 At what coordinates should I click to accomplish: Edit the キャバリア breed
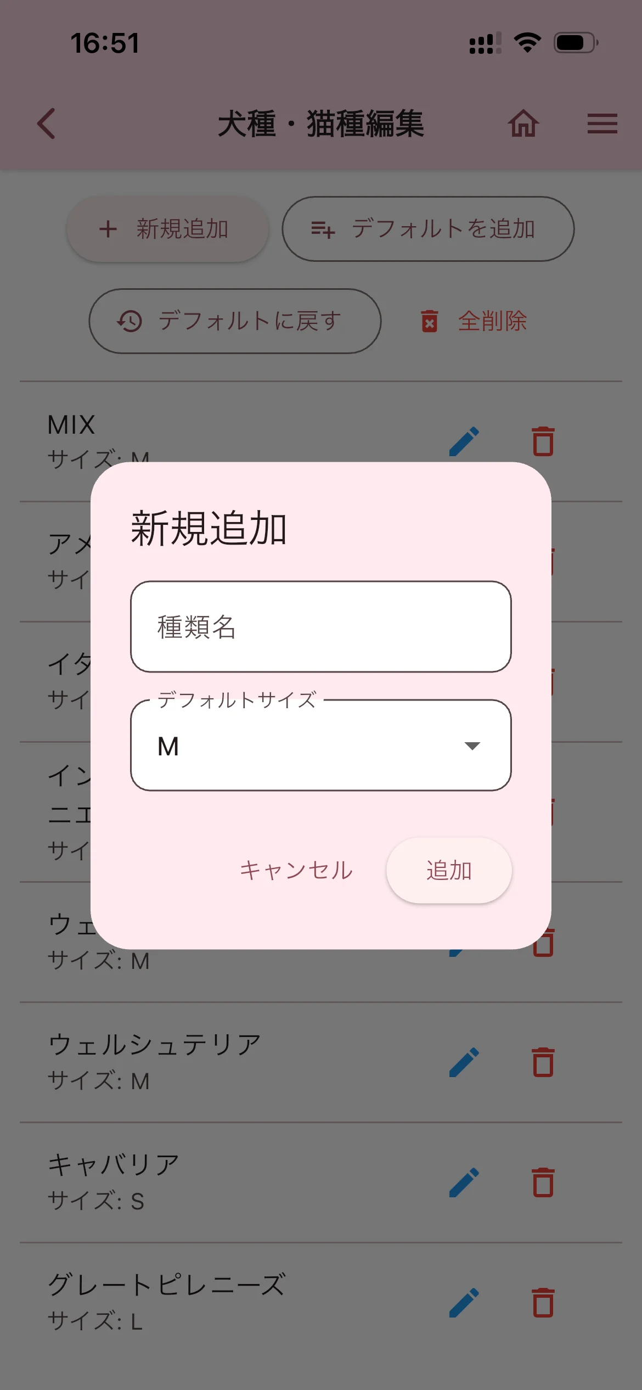click(x=464, y=1182)
